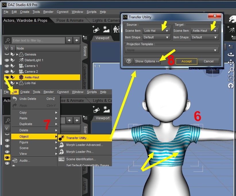The height and width of the screenshot is (196, 236).
Task: Toggle visibility eye for Aelis-Haut
Action: pos(7,77)
